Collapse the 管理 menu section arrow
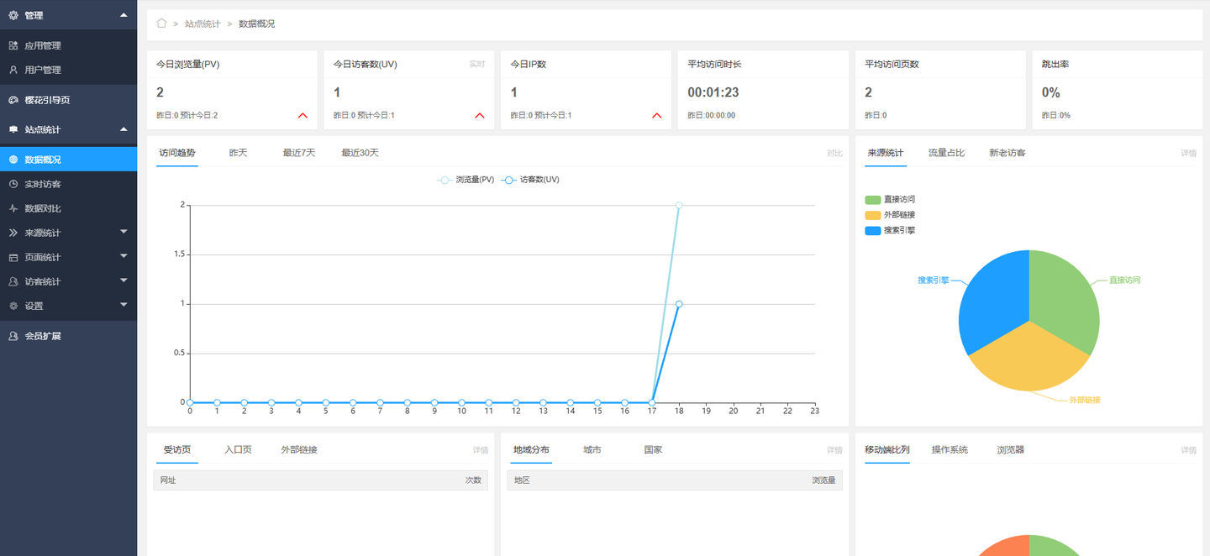The height and width of the screenshot is (556, 1210). 124,15
